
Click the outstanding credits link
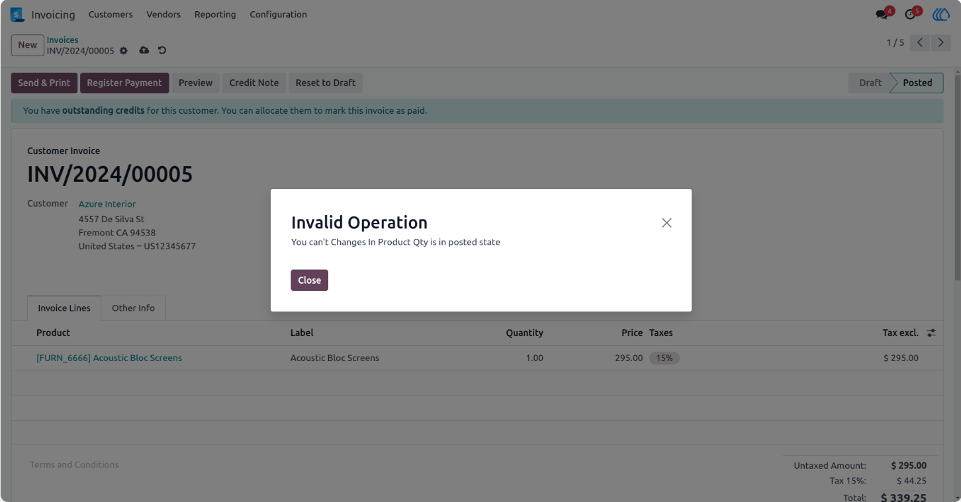[103, 110]
